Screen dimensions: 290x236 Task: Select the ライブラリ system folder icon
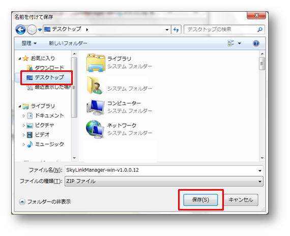(96, 63)
